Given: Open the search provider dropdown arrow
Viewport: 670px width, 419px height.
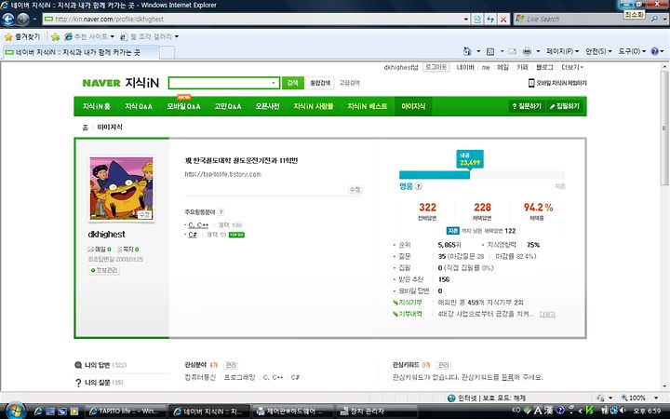Looking at the screenshot, I should (664, 20).
